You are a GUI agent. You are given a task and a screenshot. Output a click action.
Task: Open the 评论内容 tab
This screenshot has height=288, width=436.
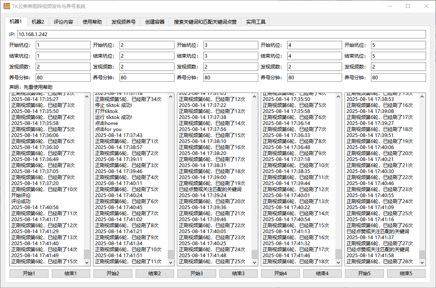[x=63, y=22]
